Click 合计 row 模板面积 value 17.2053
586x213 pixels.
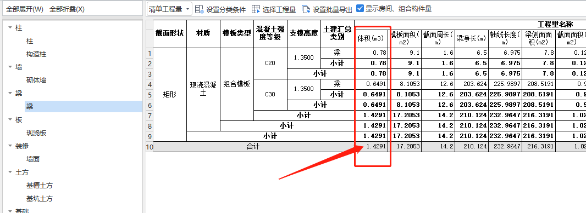[x=405, y=147]
